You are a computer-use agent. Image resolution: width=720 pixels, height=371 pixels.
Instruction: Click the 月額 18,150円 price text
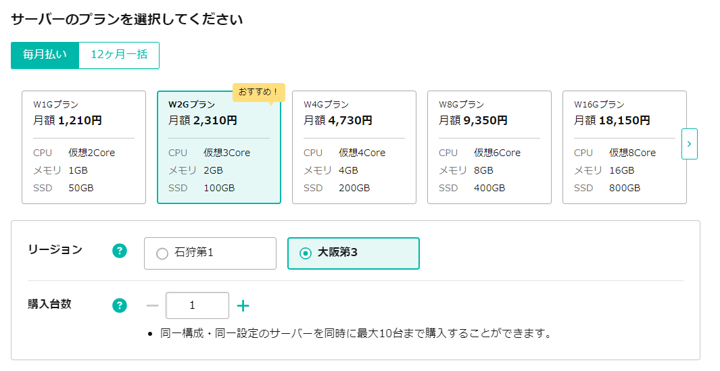(612, 121)
